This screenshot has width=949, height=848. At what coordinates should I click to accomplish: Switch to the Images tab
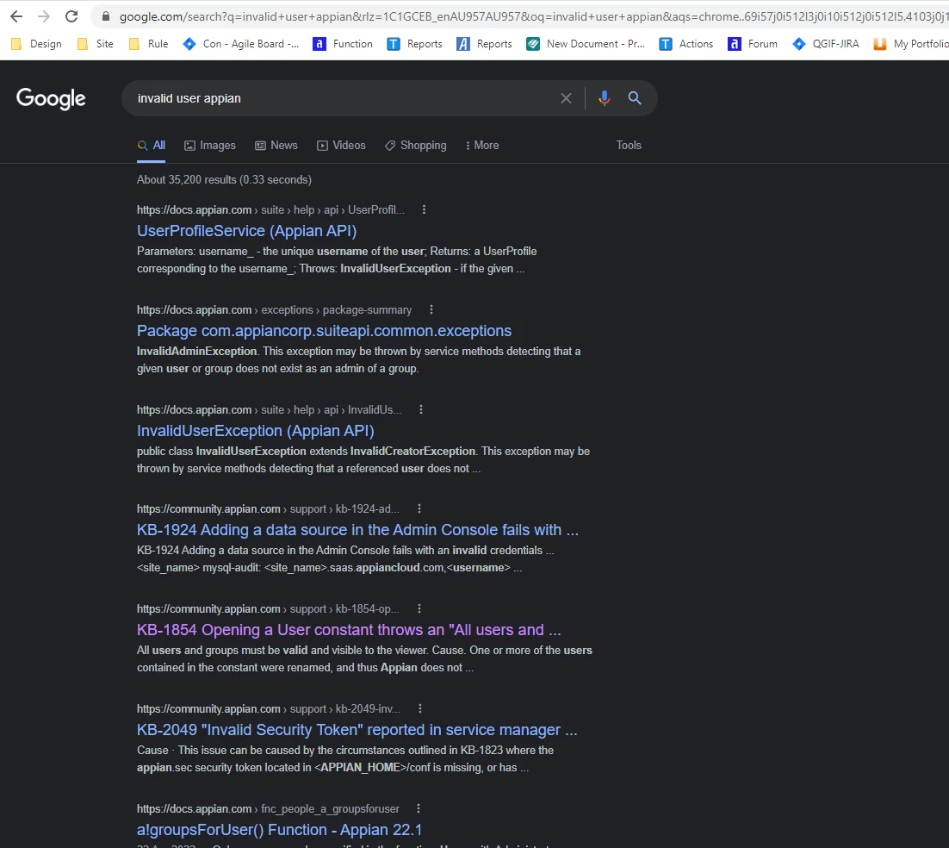[x=210, y=146]
